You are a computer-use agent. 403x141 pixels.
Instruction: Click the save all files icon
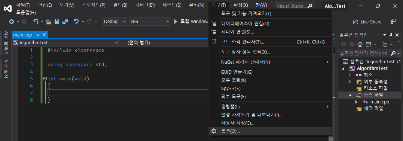pyautogui.click(x=65, y=22)
